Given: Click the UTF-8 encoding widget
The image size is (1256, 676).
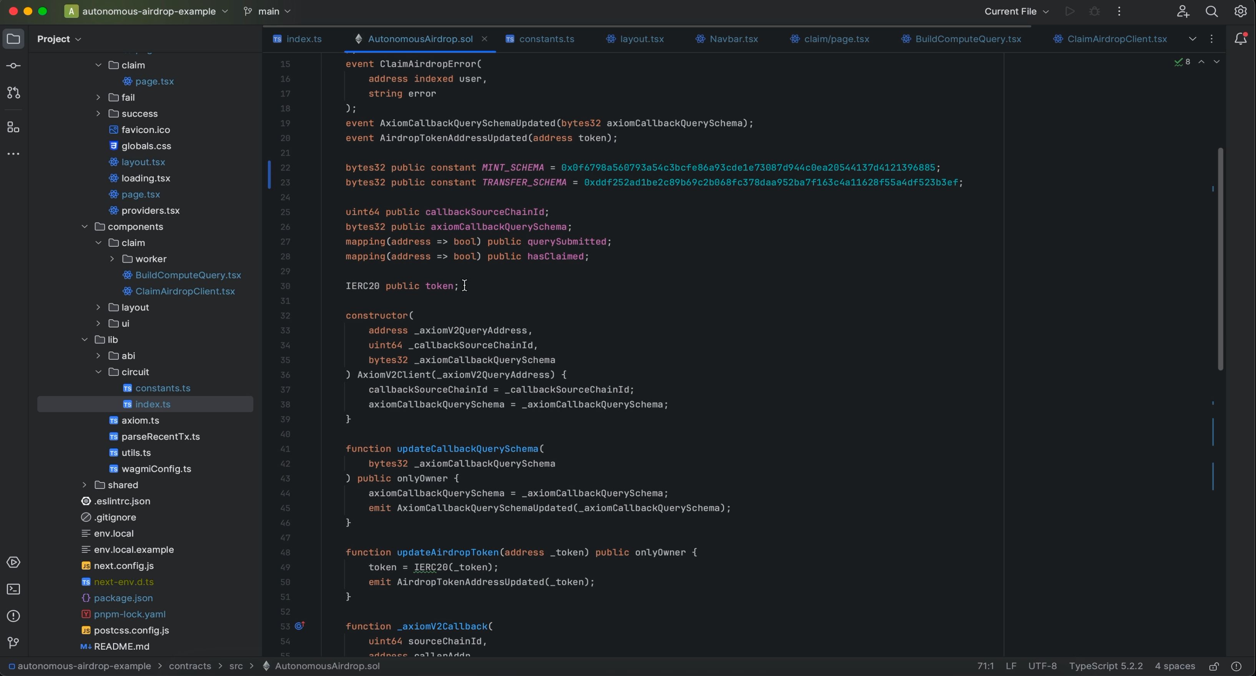Looking at the screenshot, I should (1042, 666).
